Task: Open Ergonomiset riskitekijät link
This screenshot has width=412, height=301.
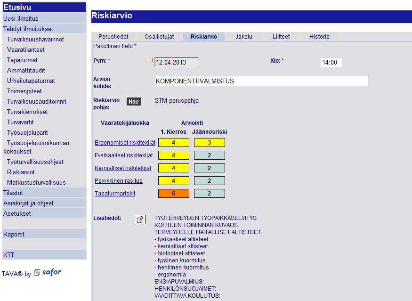Action: pyautogui.click(x=125, y=142)
